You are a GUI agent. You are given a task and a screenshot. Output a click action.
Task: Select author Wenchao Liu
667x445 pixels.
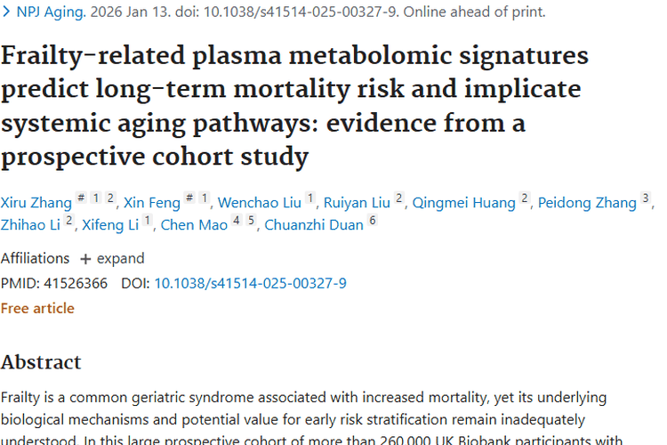click(259, 202)
